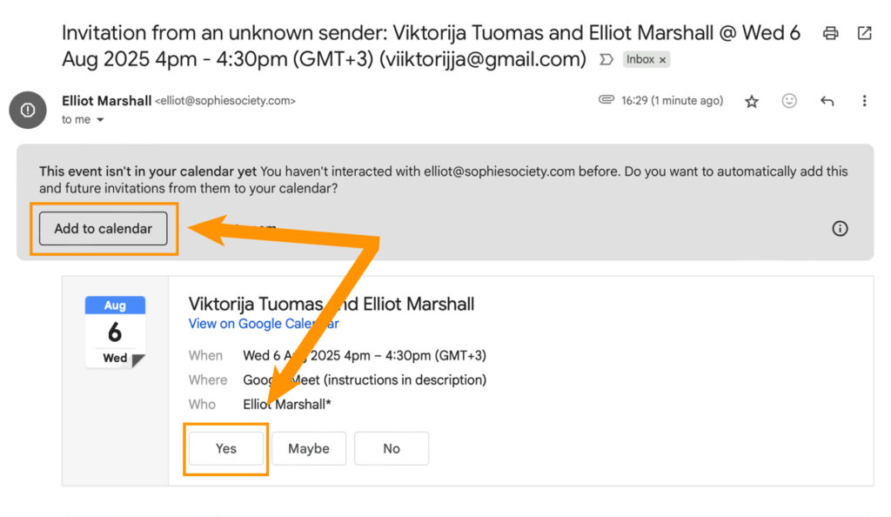
Task: Remove the Inbox label with its x
Action: [662, 60]
